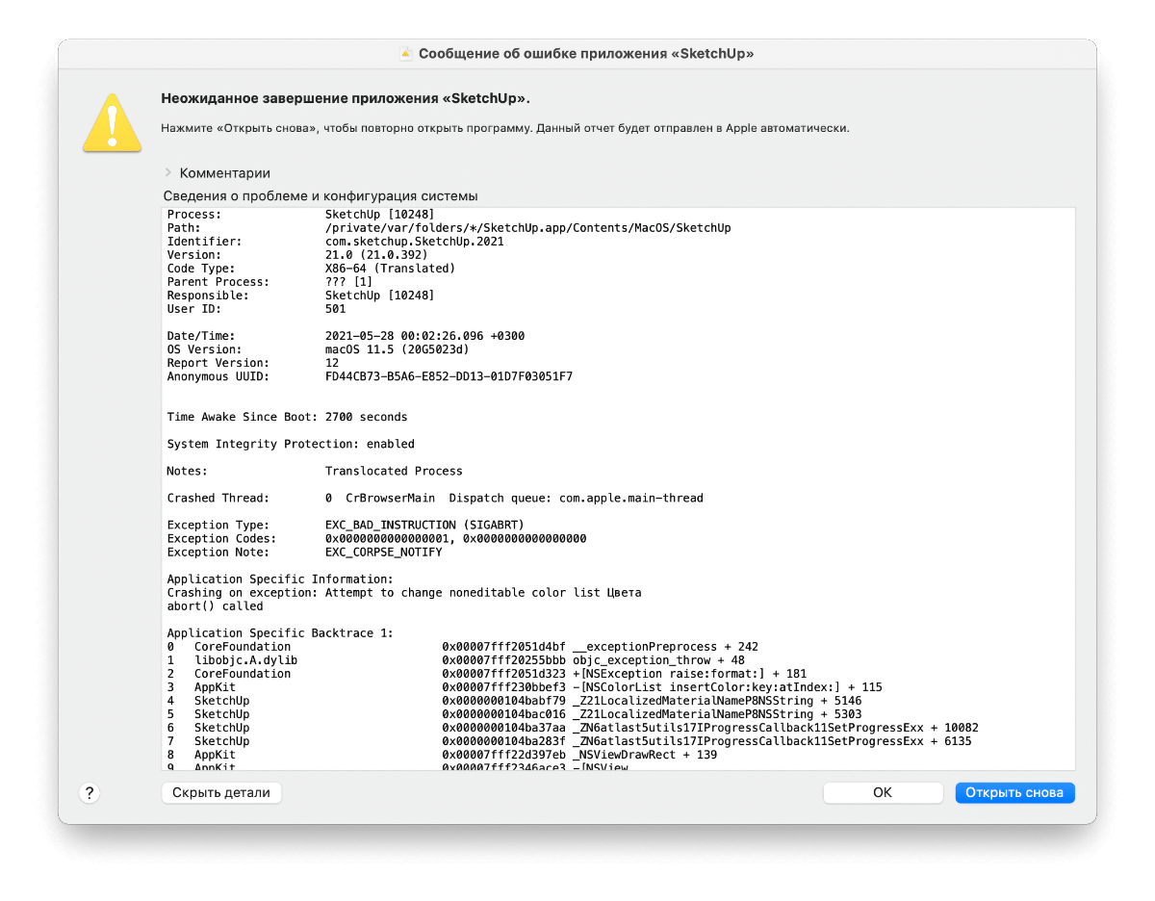Click backtrace row 6 SetProgressExx + 10082
This screenshot has height=901, width=1155.
pos(573,727)
